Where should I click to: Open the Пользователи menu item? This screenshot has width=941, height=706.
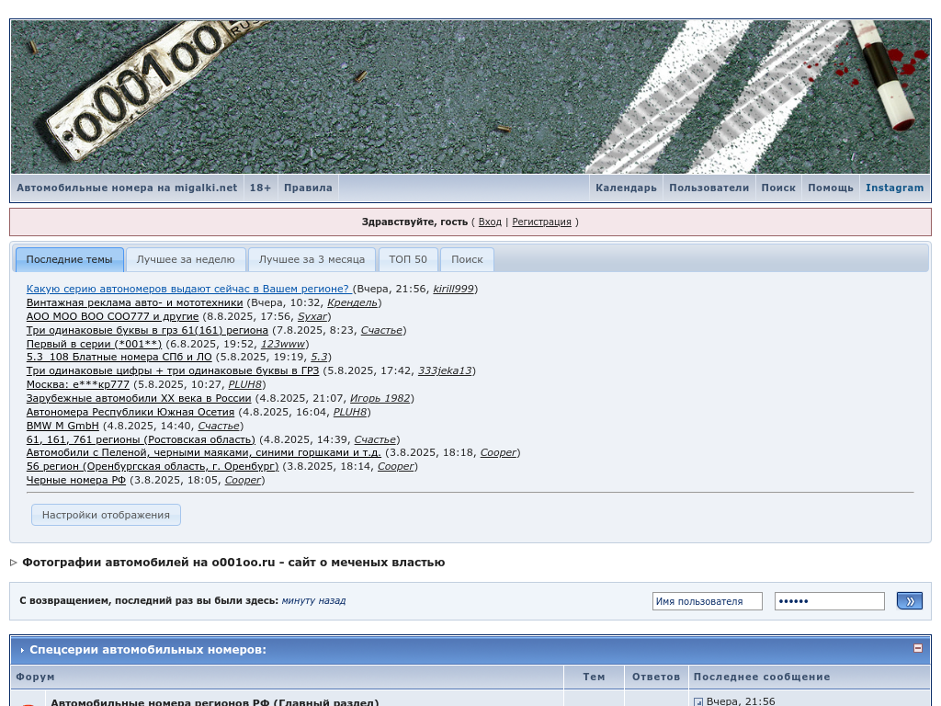709,188
